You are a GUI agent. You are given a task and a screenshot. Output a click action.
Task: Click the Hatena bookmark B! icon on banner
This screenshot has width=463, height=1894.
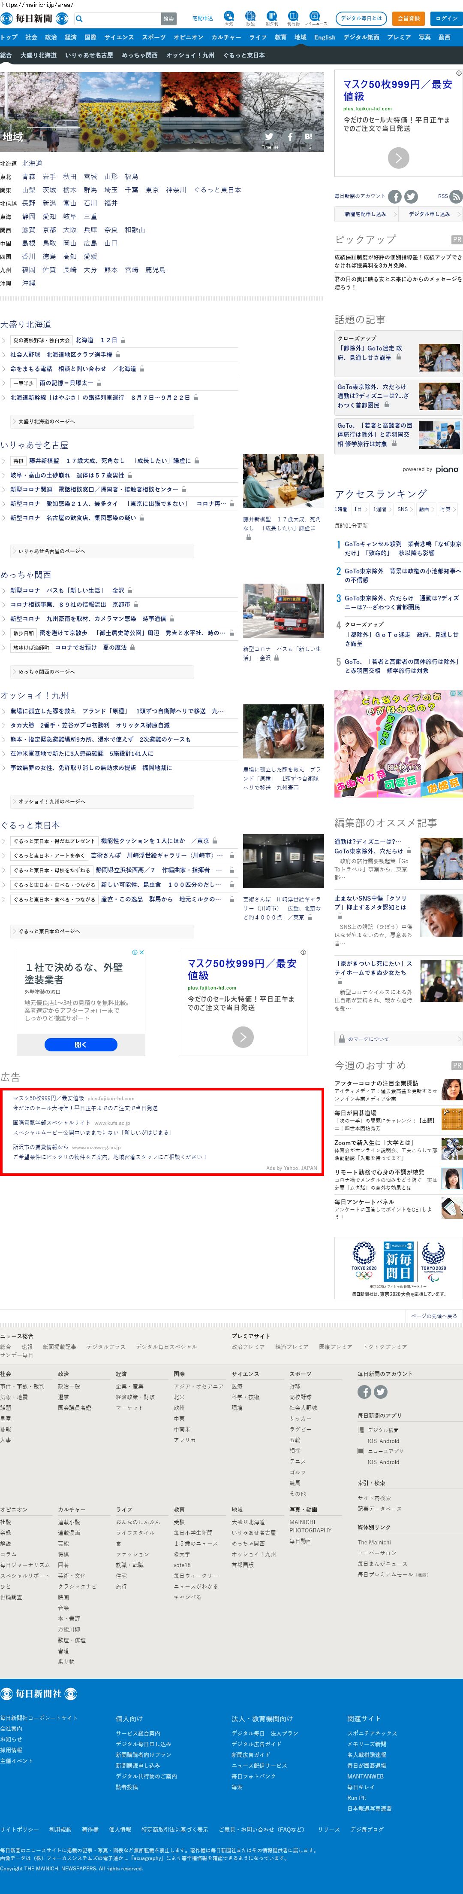click(309, 136)
